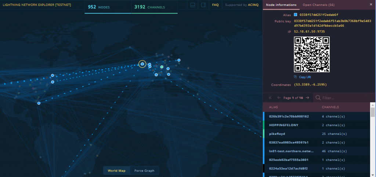Click the Copy URI clipboard icon
Screen dimensions: 376x177
(296, 77)
